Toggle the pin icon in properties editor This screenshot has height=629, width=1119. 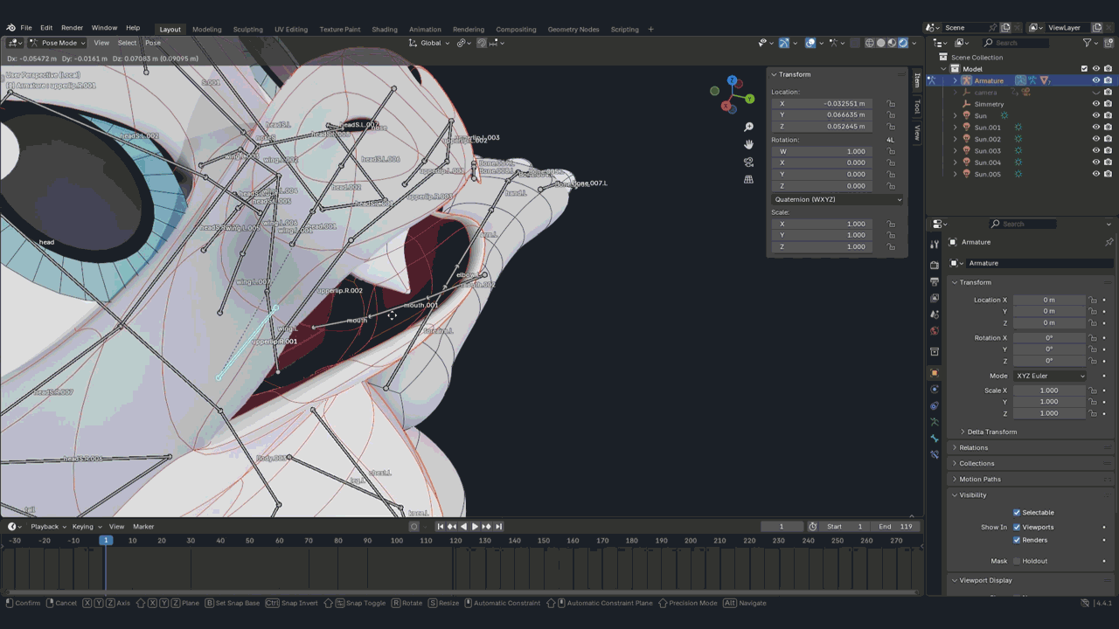click(x=1109, y=242)
